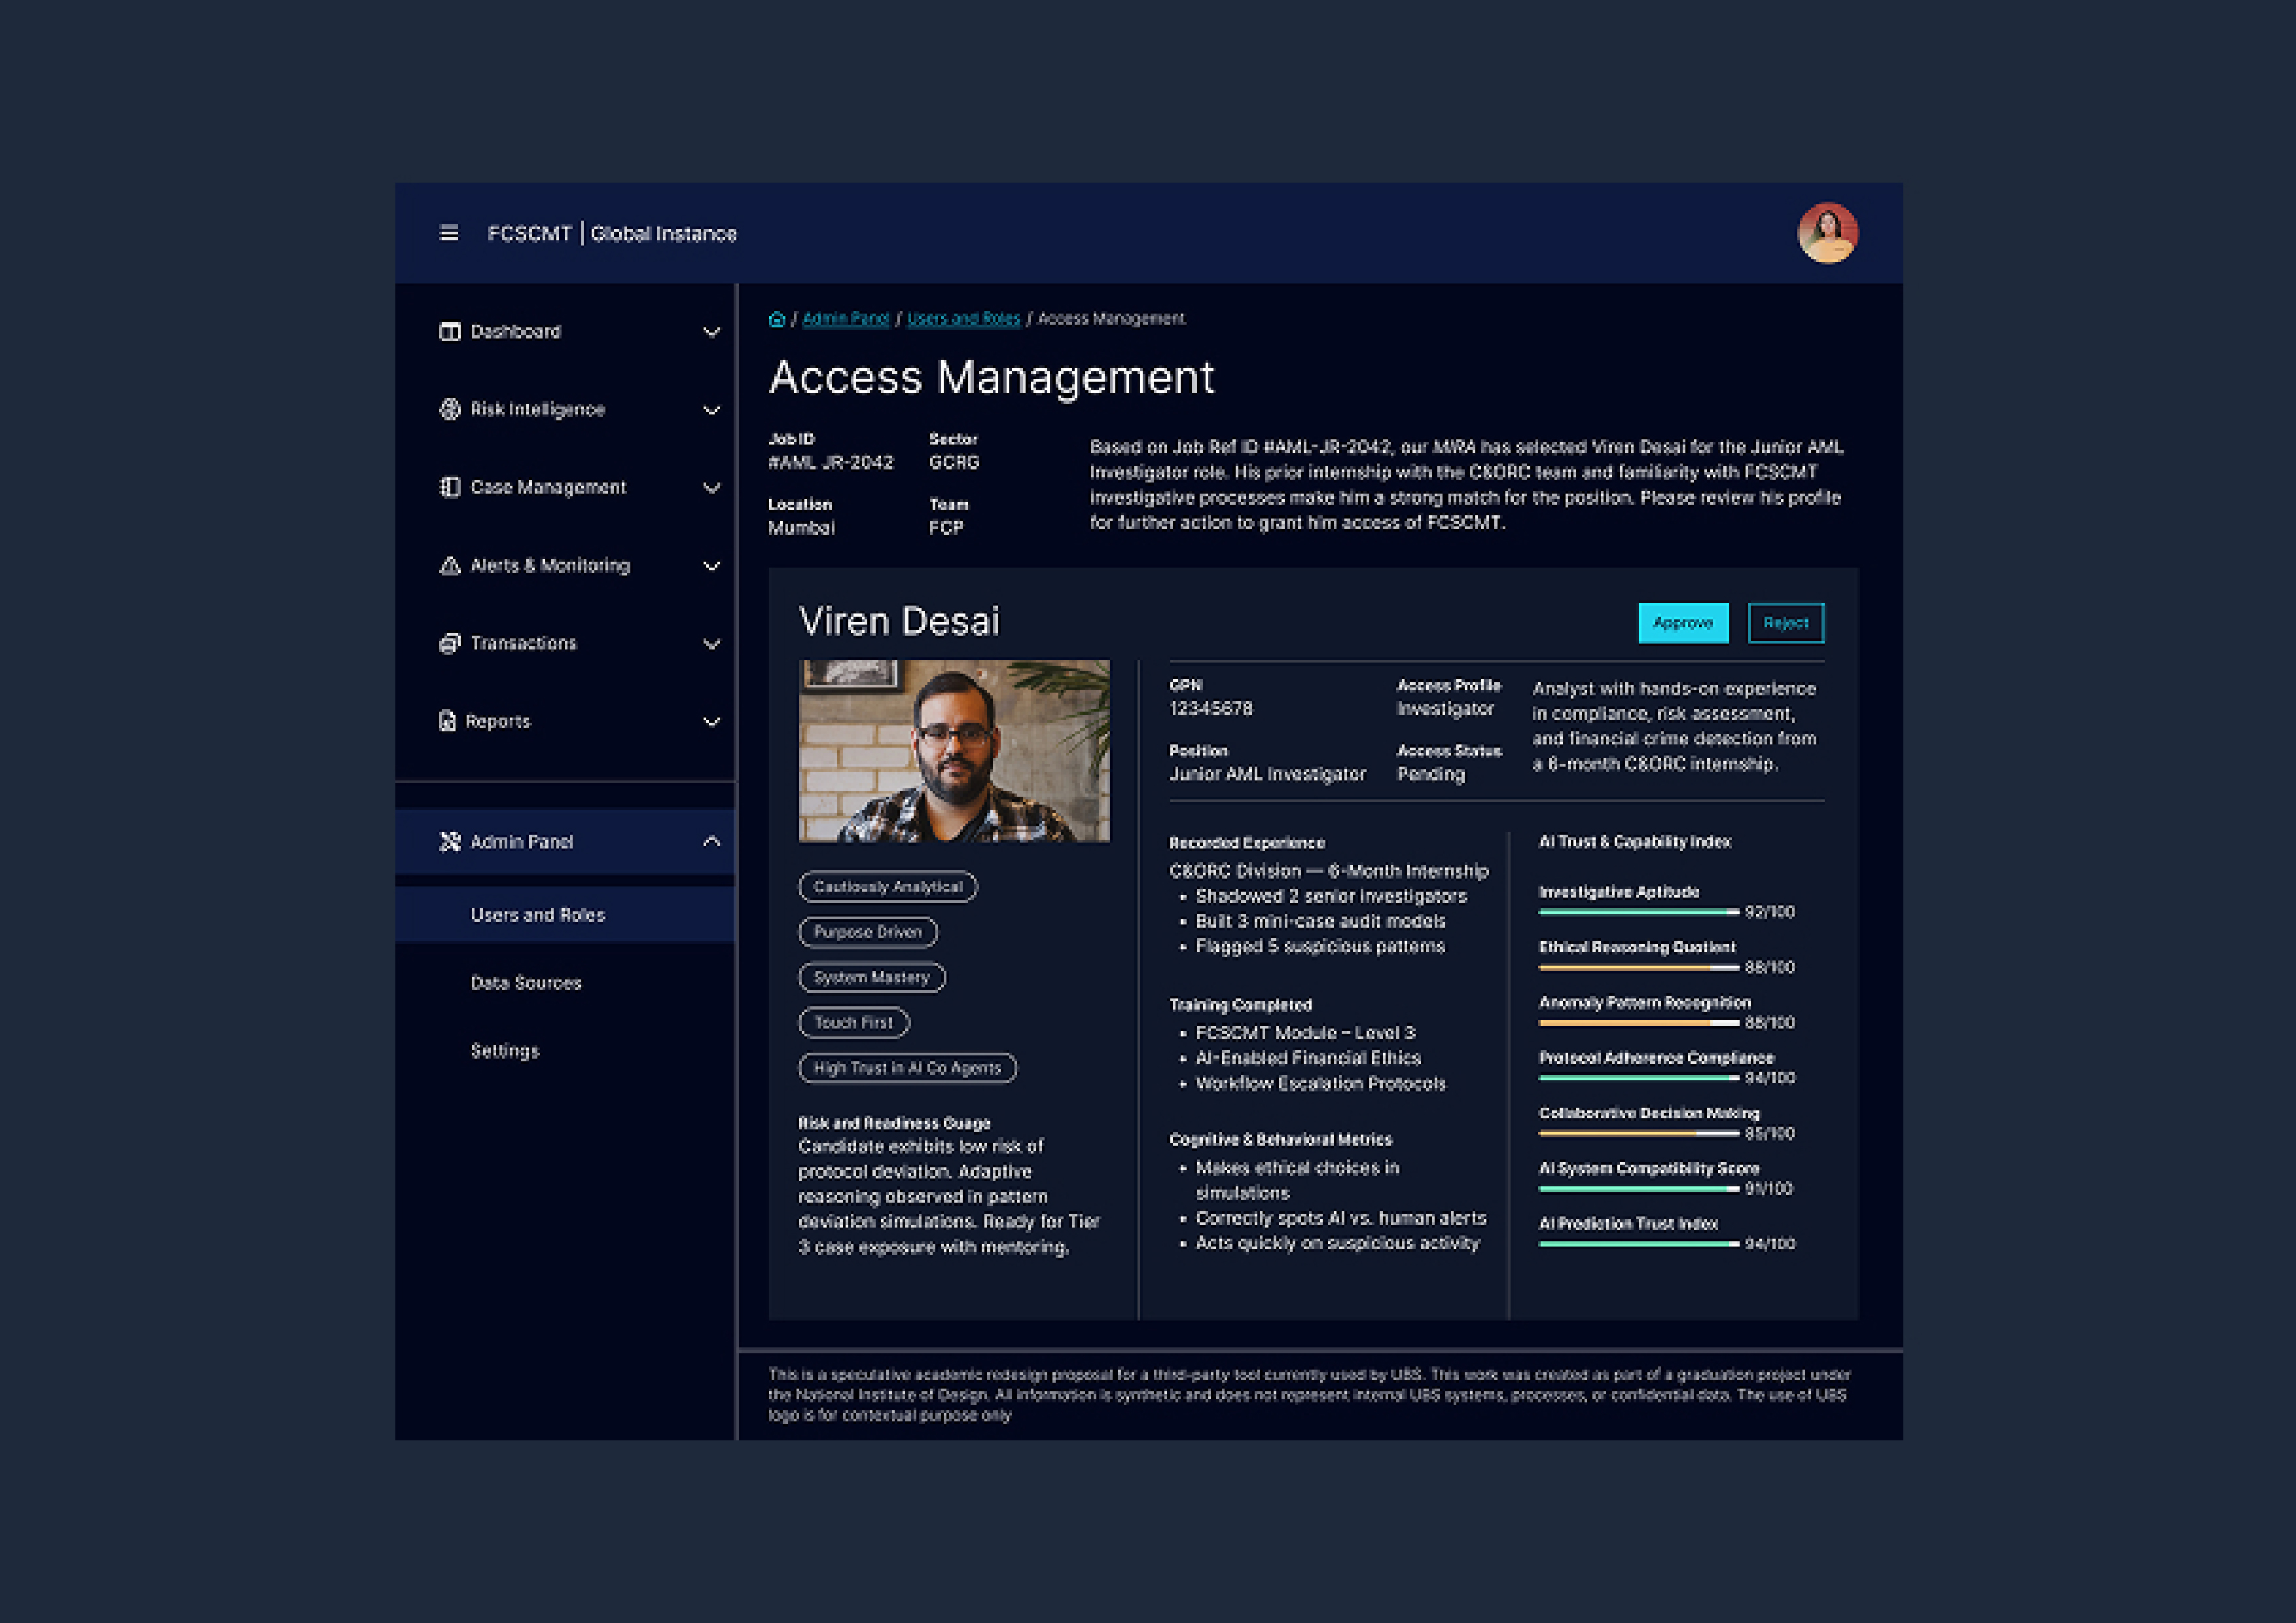Click the Case Management icon
2296x1623 pixels.
pos(450,487)
